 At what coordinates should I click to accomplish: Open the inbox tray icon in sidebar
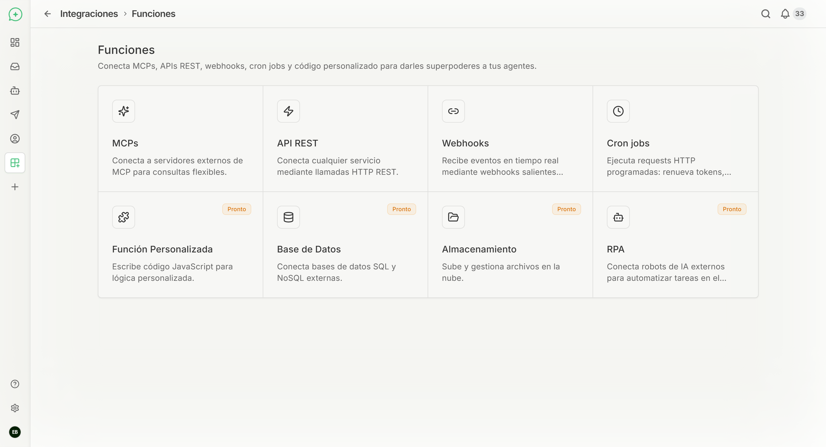(x=15, y=66)
